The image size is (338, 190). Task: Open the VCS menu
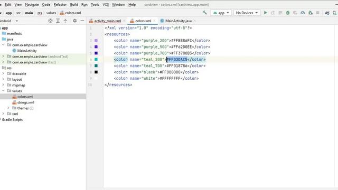106,5
